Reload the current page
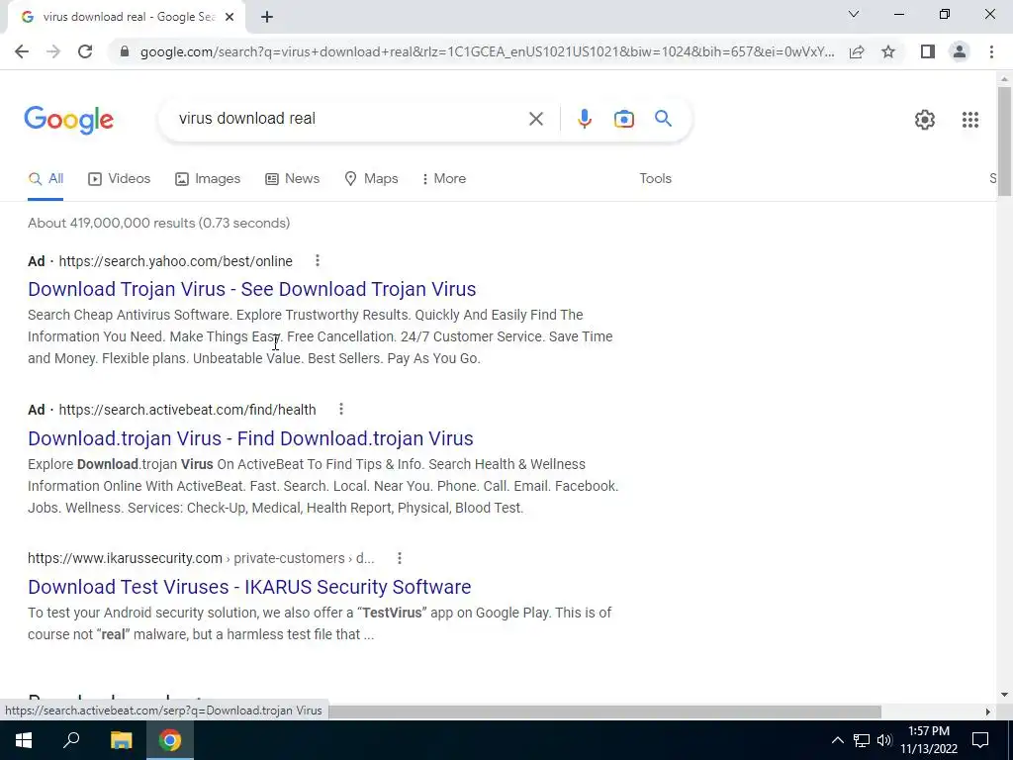 tap(85, 51)
